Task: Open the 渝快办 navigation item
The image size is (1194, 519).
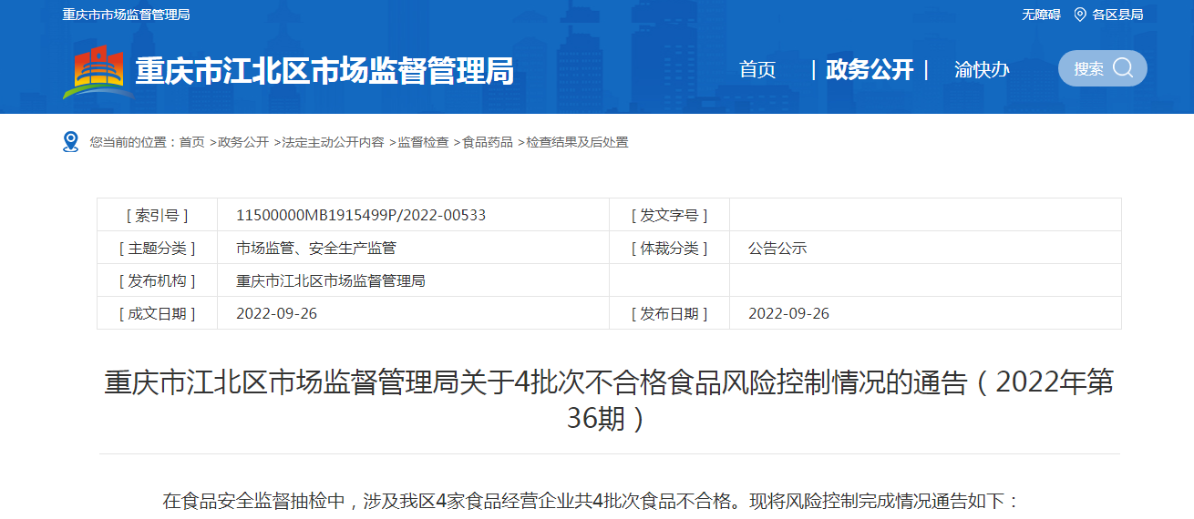Action: (x=982, y=69)
